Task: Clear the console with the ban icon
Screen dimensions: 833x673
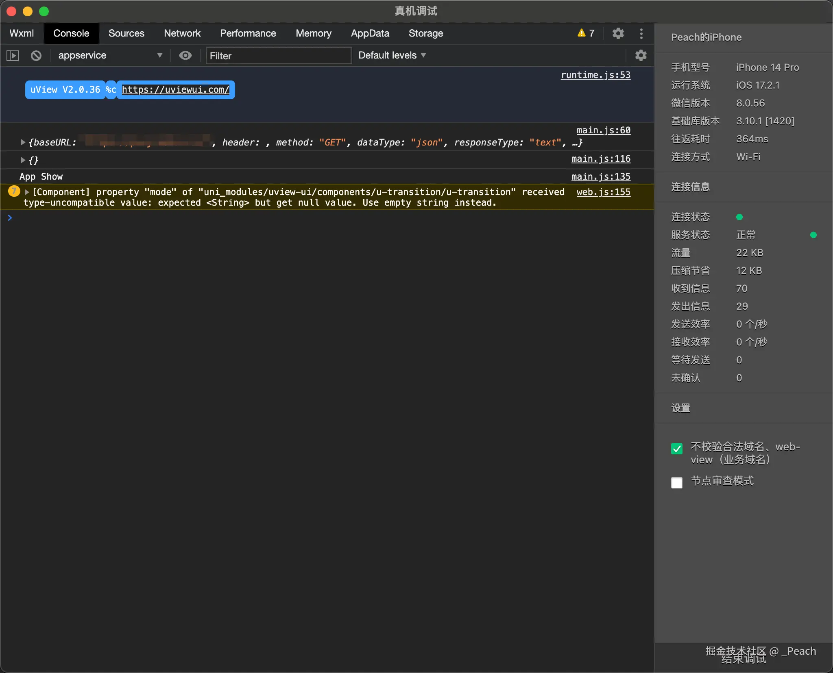Action: pos(36,55)
